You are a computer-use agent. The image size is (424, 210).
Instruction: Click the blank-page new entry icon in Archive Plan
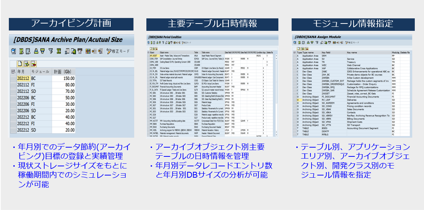click(x=20, y=64)
